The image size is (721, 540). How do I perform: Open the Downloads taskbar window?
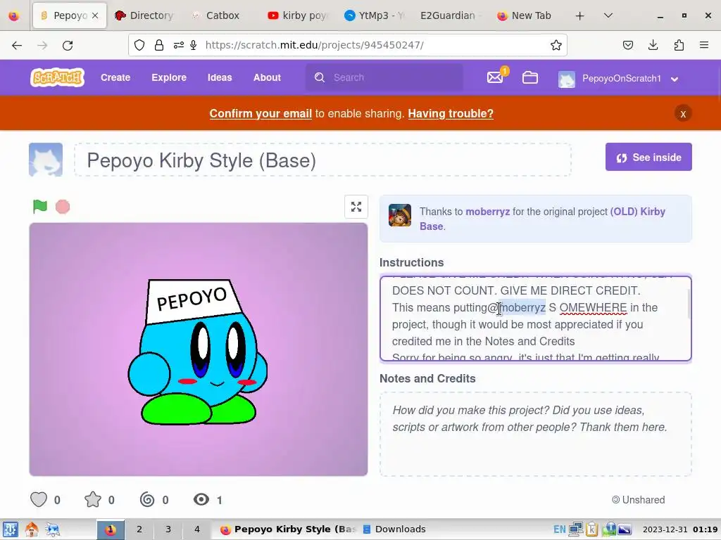(x=394, y=529)
